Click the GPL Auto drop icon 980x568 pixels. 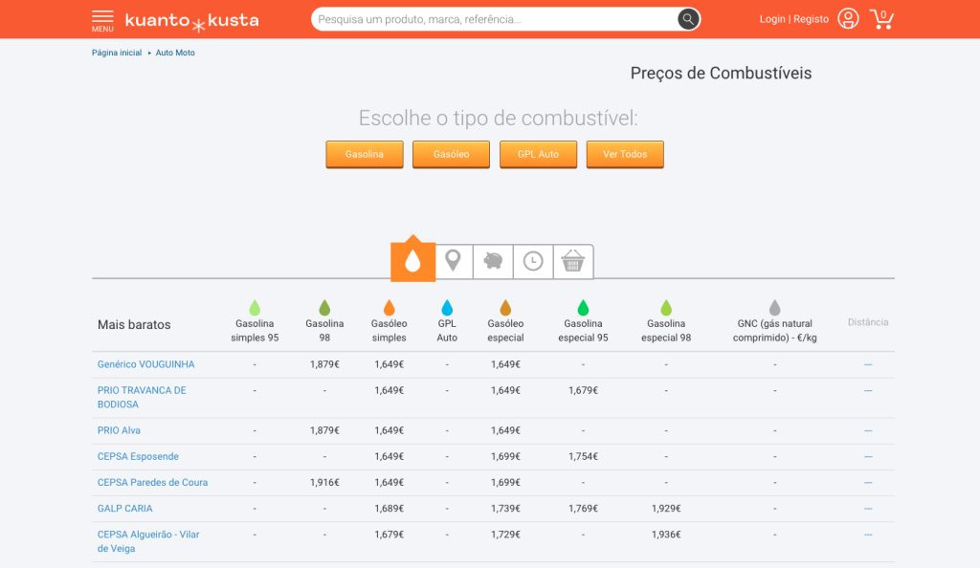[x=447, y=308]
